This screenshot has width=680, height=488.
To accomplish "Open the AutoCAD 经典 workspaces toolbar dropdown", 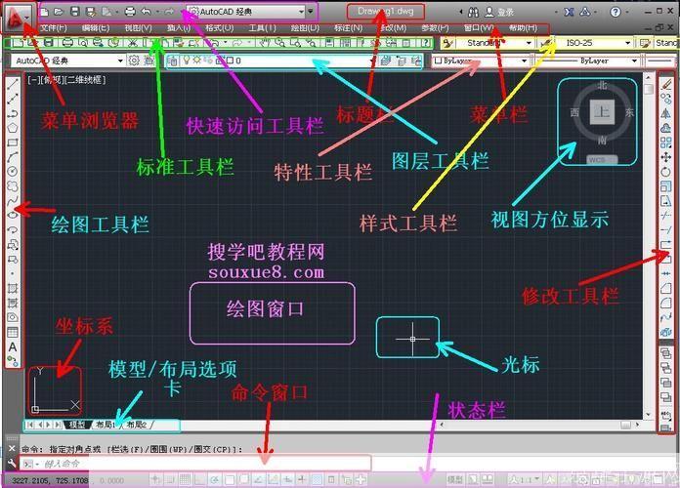I will (x=67, y=61).
